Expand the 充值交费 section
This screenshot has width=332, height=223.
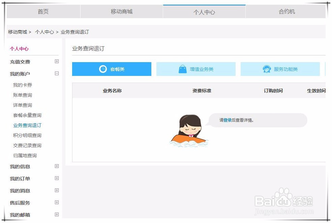click(57, 61)
